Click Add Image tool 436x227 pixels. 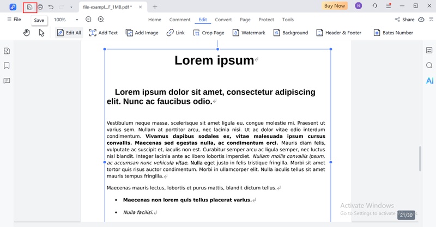(142, 33)
